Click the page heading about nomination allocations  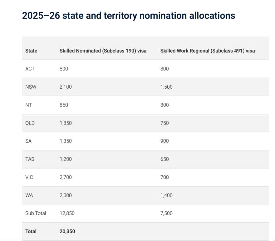tap(128, 16)
